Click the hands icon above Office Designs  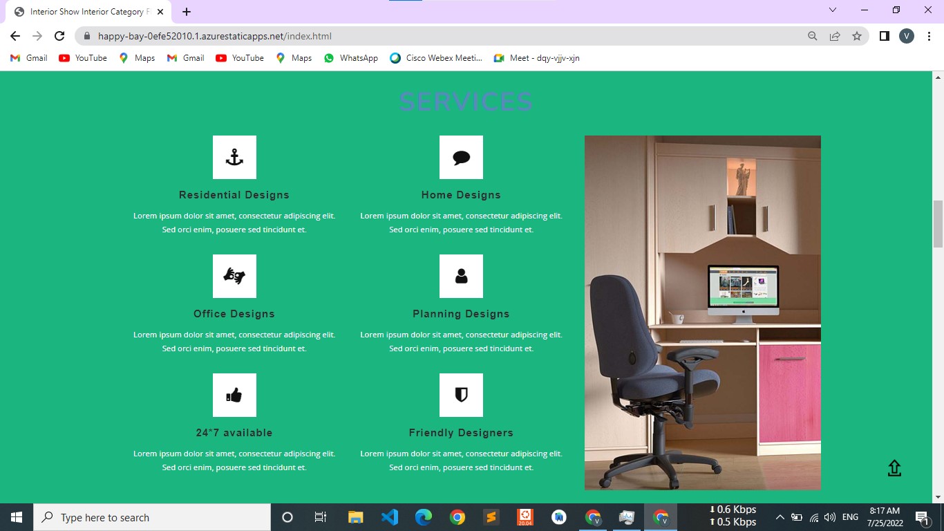click(234, 277)
